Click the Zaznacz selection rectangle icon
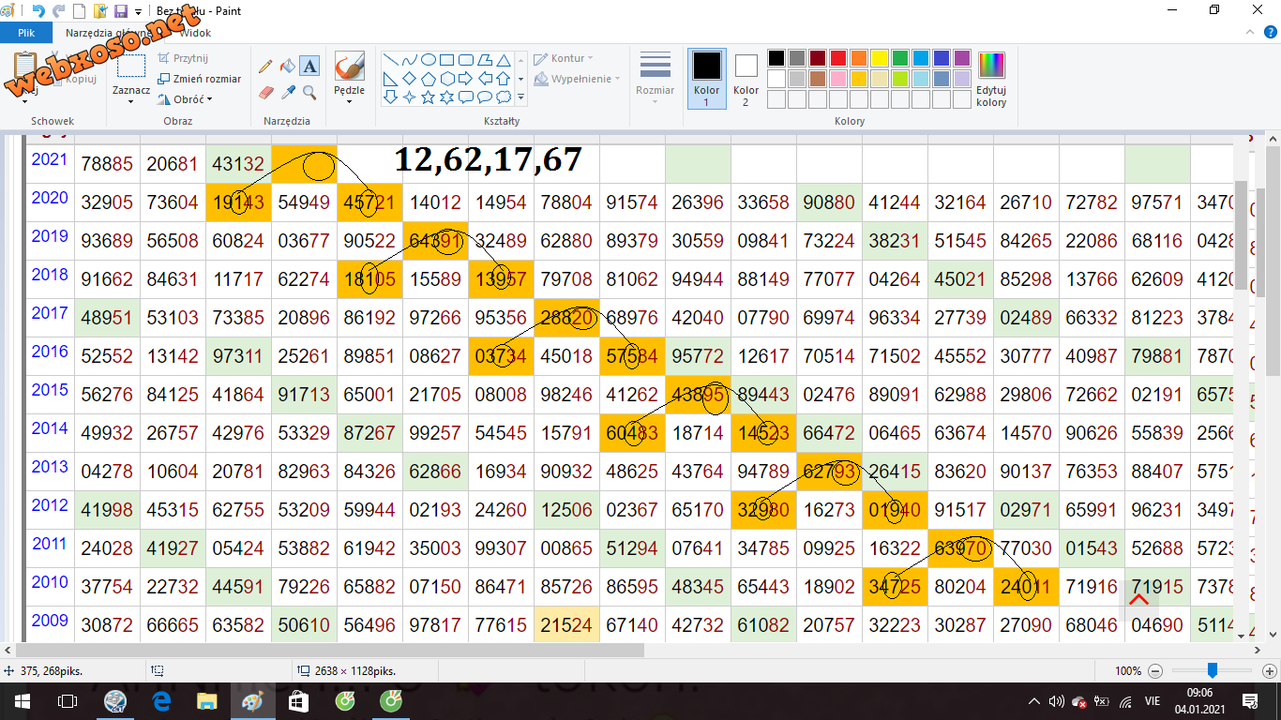Screen dimensions: 1281x720 coord(130,66)
